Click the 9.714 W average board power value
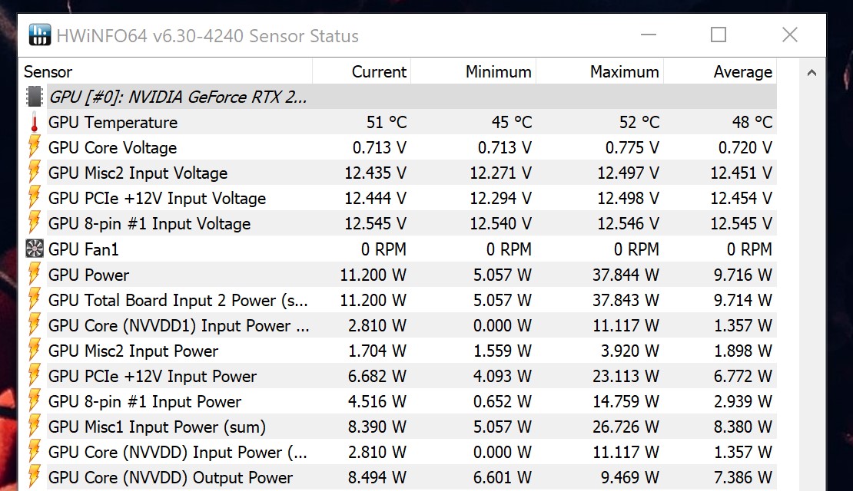Screen dimensions: 853x491 [x=742, y=300]
